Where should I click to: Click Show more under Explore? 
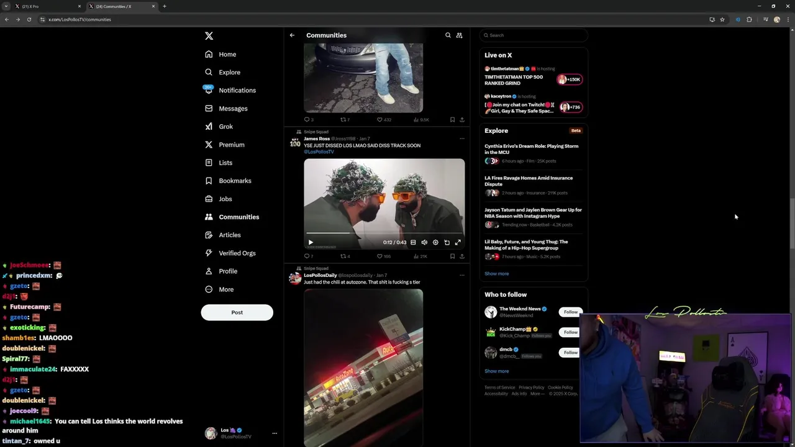tap(496, 274)
